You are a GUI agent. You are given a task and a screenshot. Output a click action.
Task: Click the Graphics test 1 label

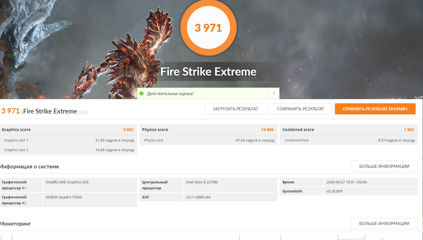point(16,140)
